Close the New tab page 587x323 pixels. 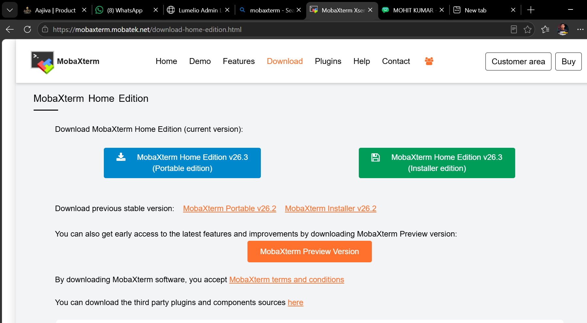point(513,10)
